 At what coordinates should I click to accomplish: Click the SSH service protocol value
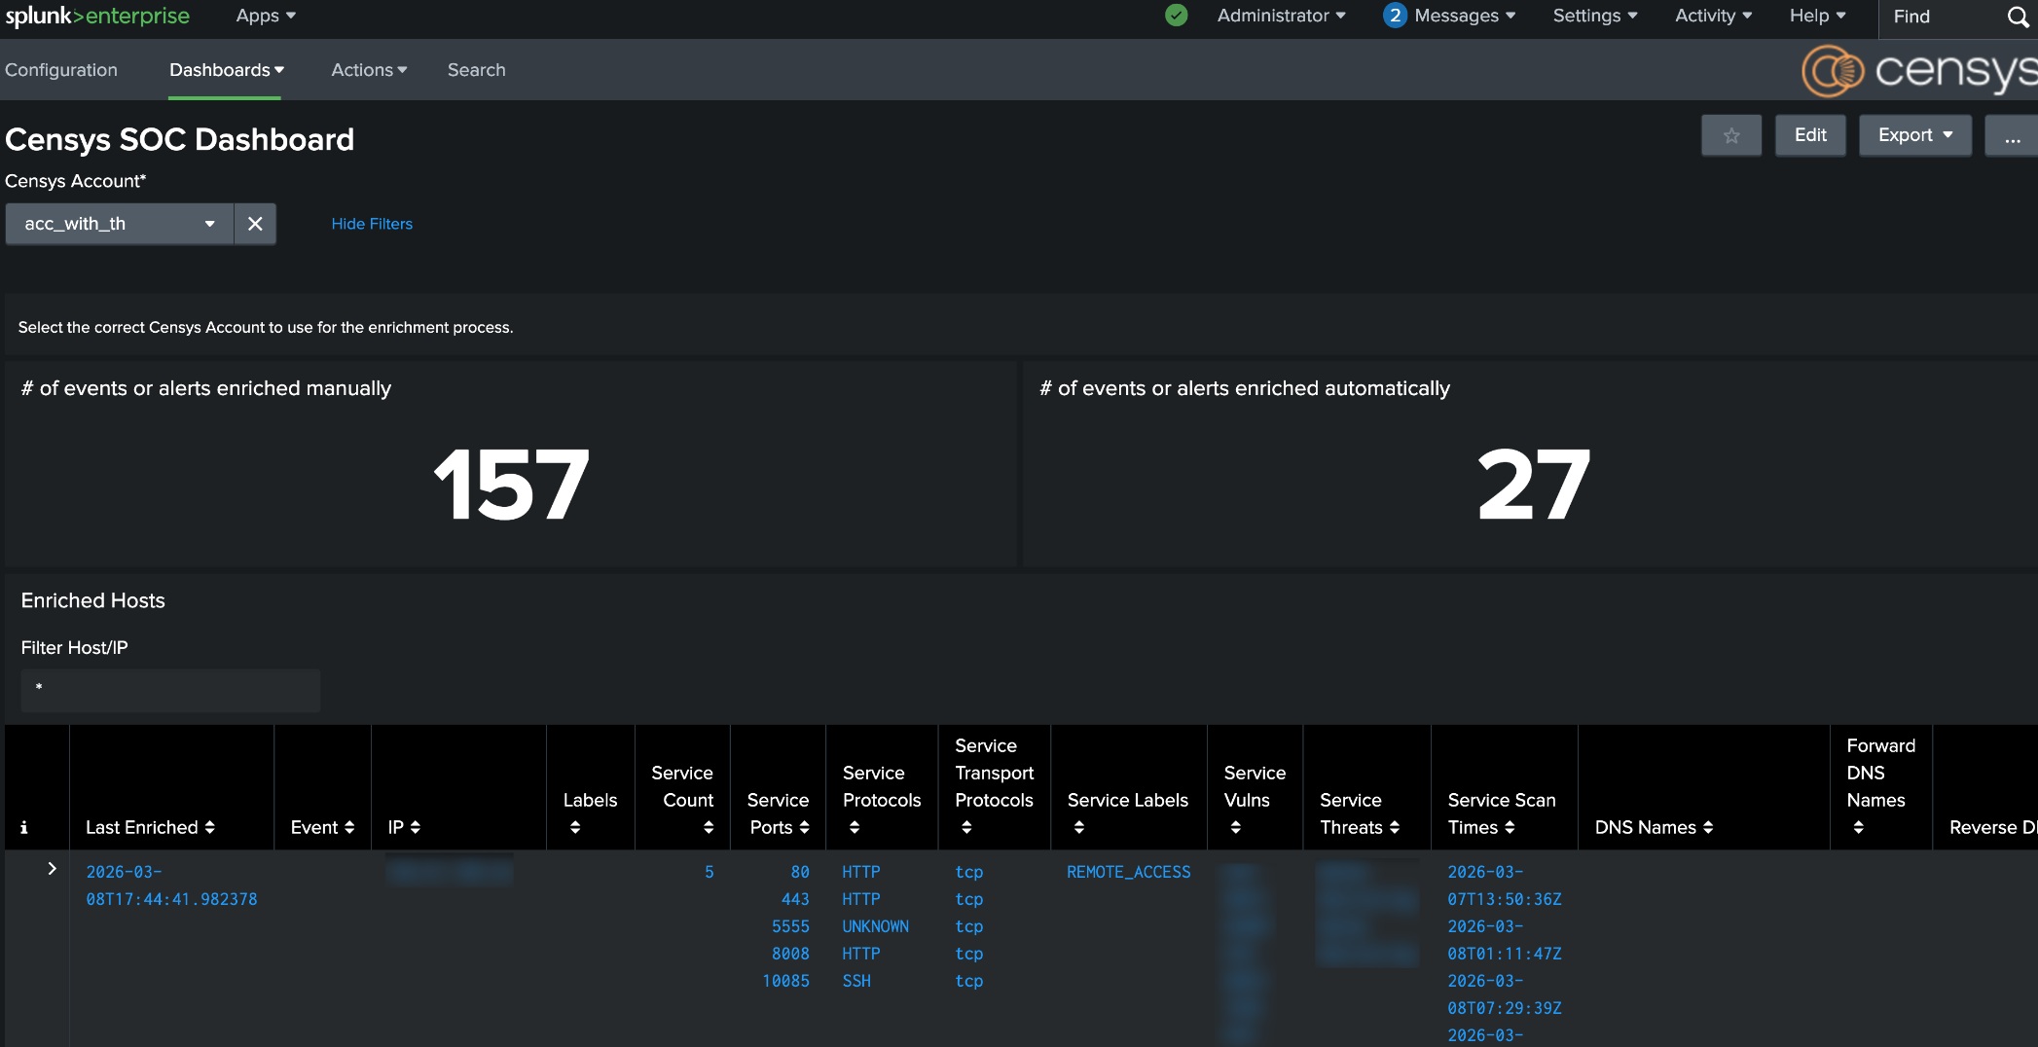(856, 981)
